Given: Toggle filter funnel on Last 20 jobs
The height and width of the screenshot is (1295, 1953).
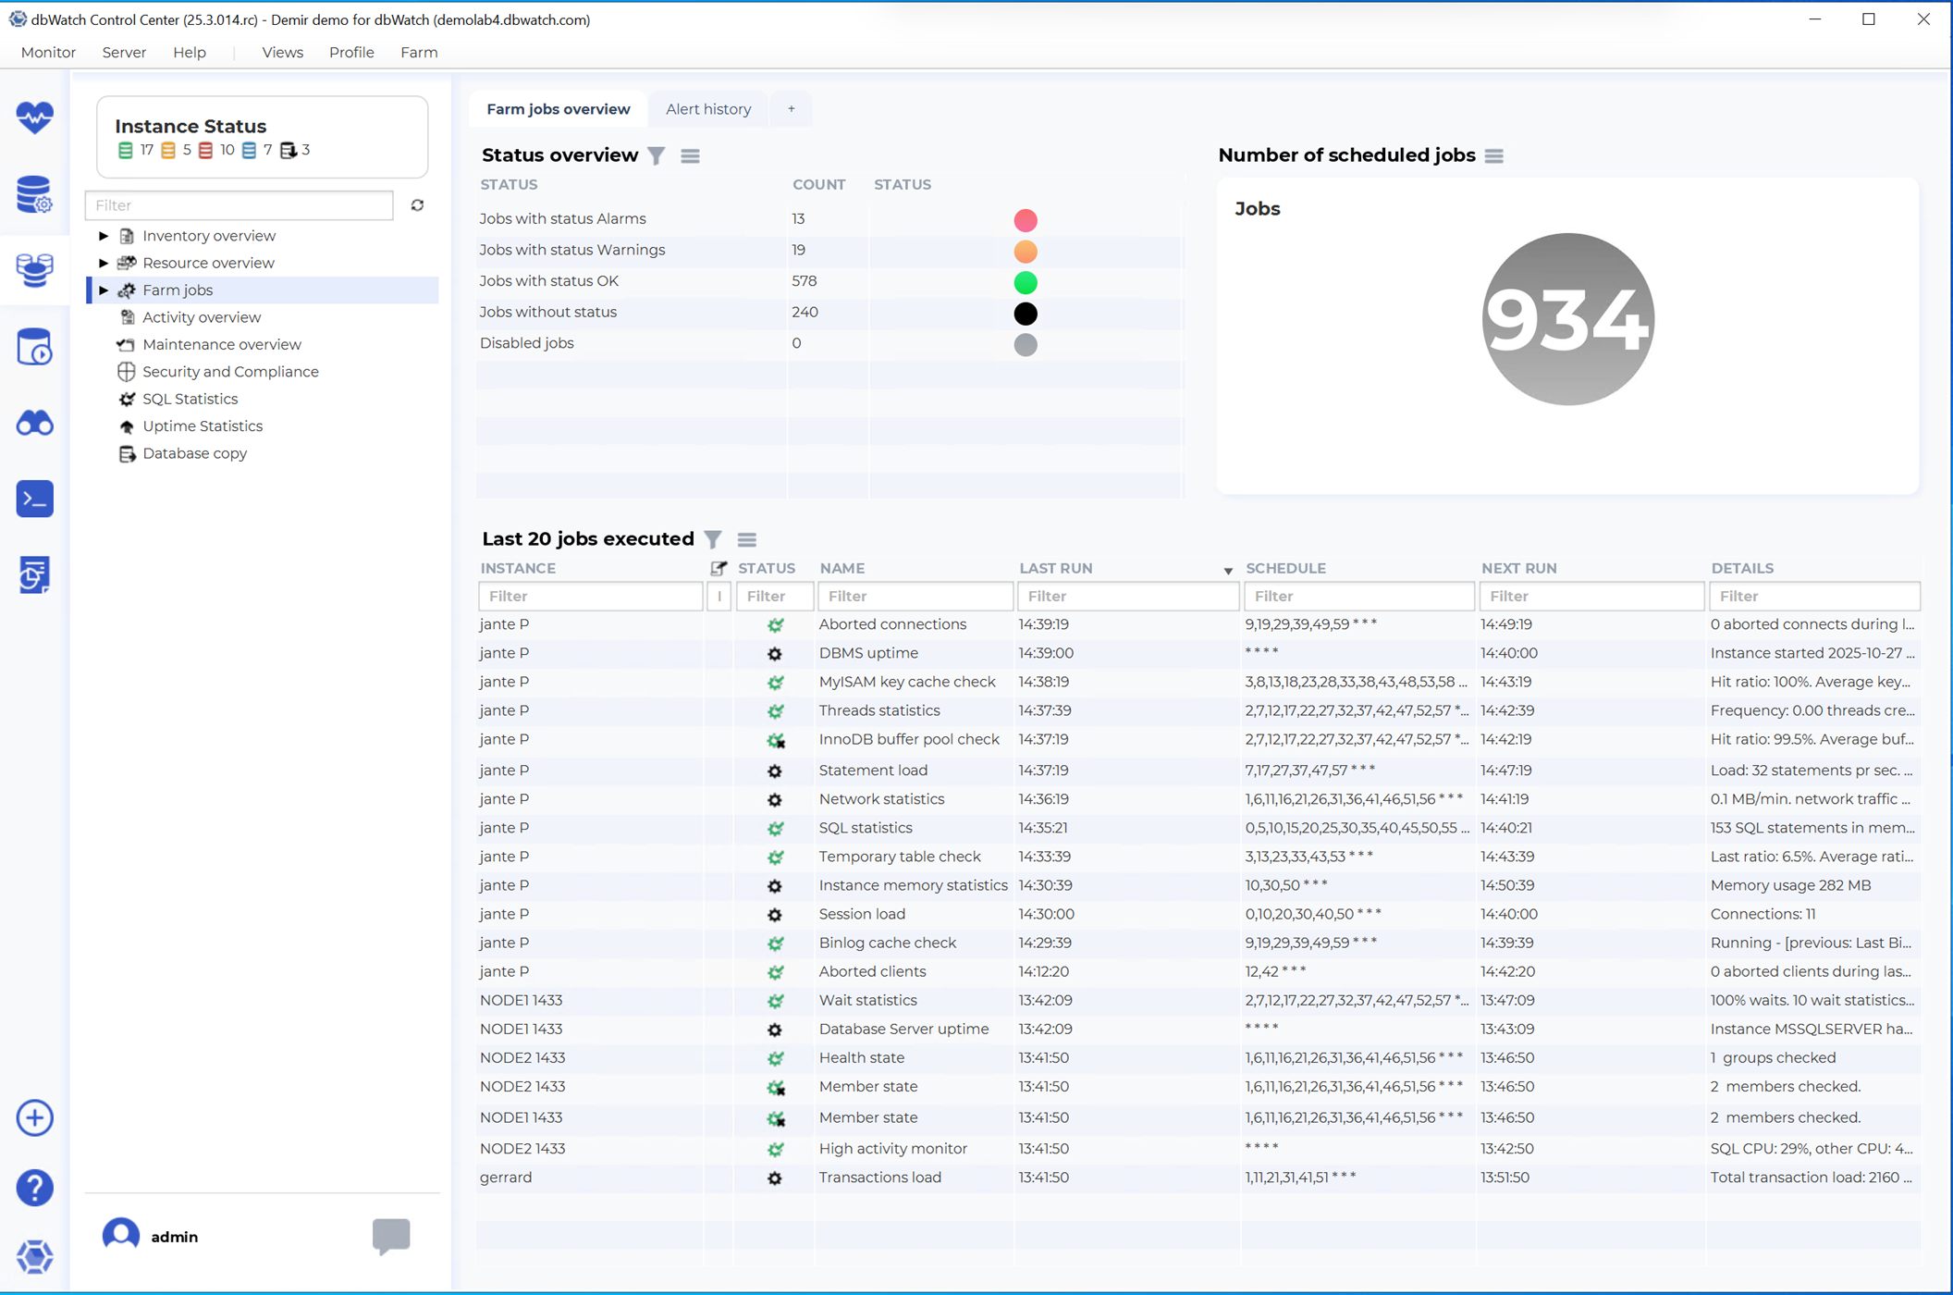Looking at the screenshot, I should pyautogui.click(x=713, y=539).
